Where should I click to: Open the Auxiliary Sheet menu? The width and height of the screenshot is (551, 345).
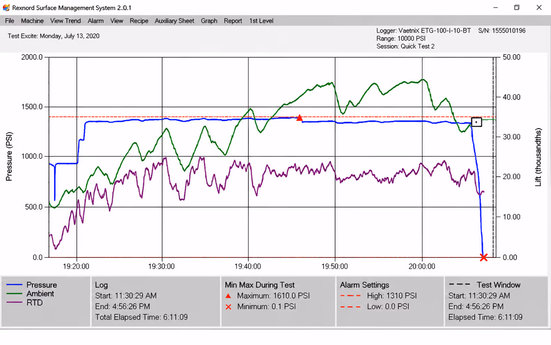tap(174, 21)
